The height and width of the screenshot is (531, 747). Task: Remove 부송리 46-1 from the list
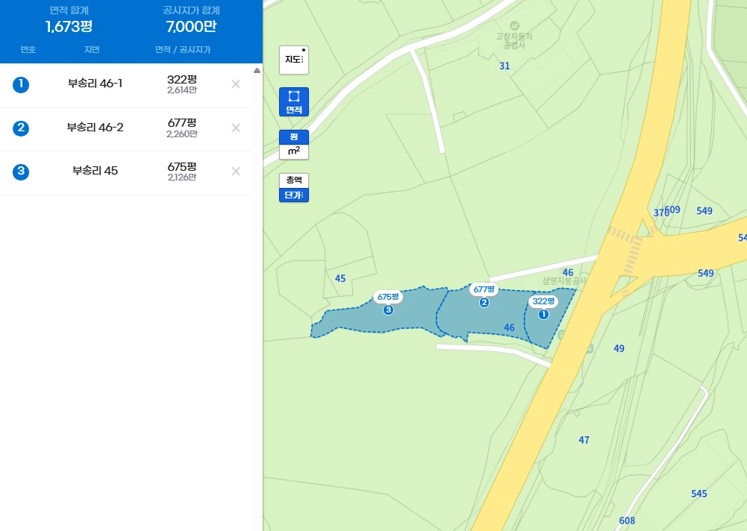pos(236,84)
